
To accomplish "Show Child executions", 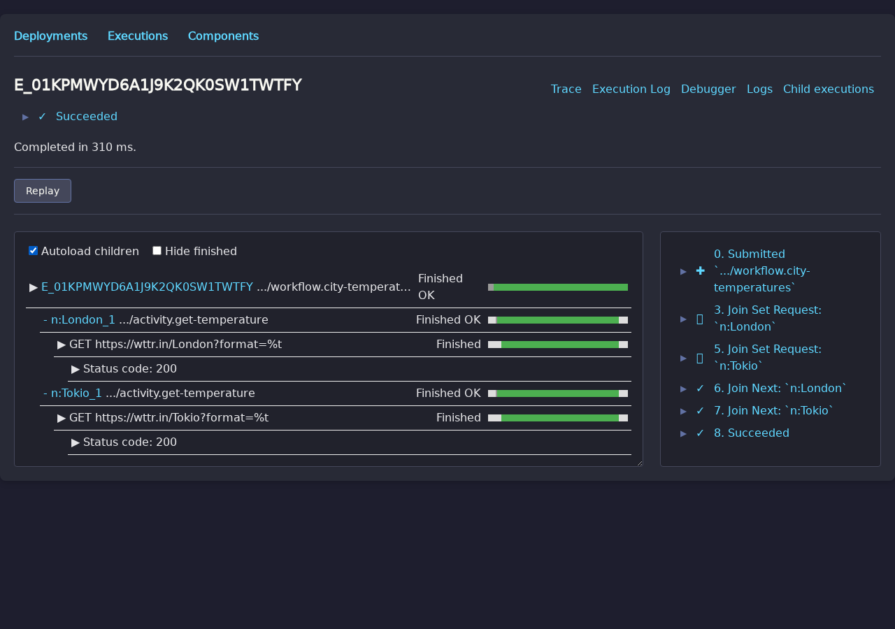I will point(829,89).
